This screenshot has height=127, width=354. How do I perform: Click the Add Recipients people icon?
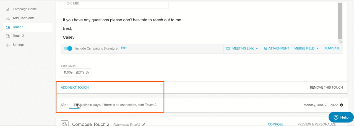click(x=8, y=18)
